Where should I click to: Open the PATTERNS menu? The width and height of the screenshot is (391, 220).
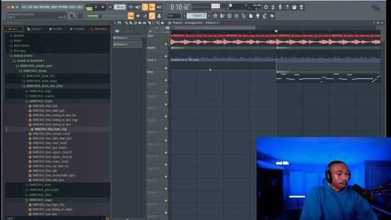(45, 7)
